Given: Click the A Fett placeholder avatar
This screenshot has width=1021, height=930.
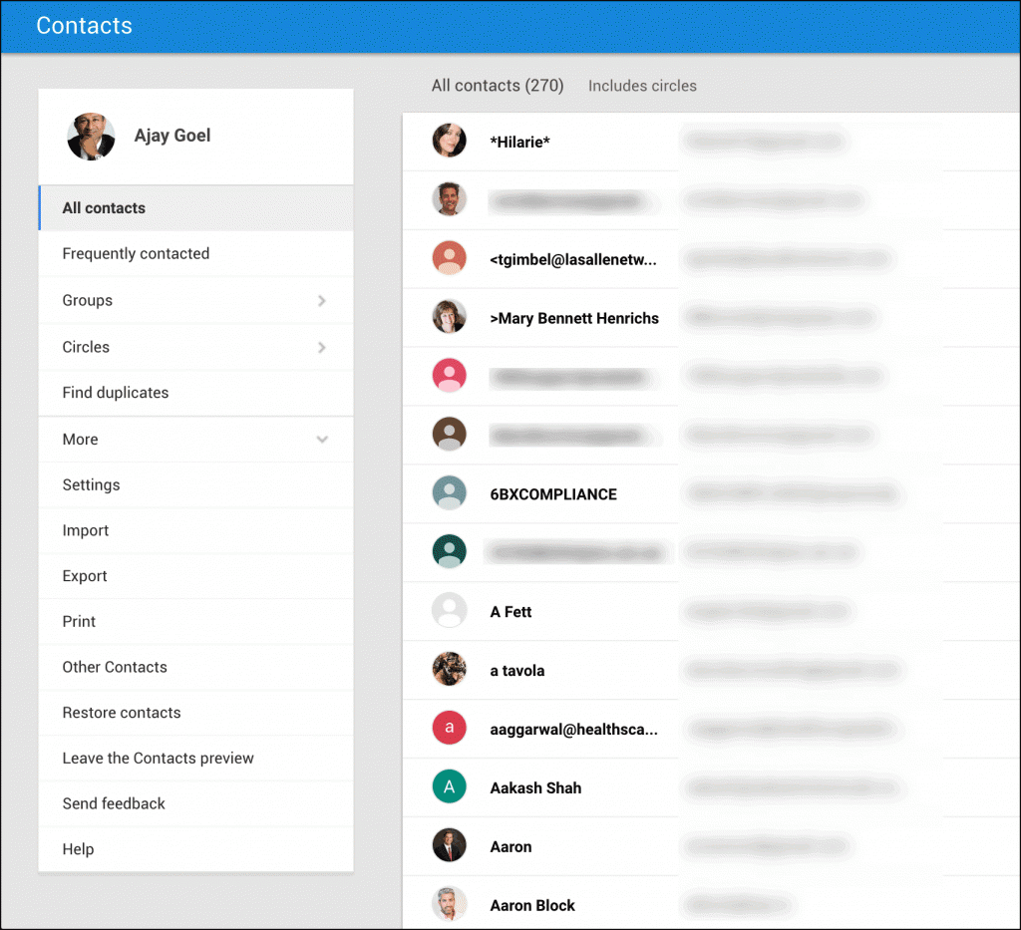Looking at the screenshot, I should [449, 611].
